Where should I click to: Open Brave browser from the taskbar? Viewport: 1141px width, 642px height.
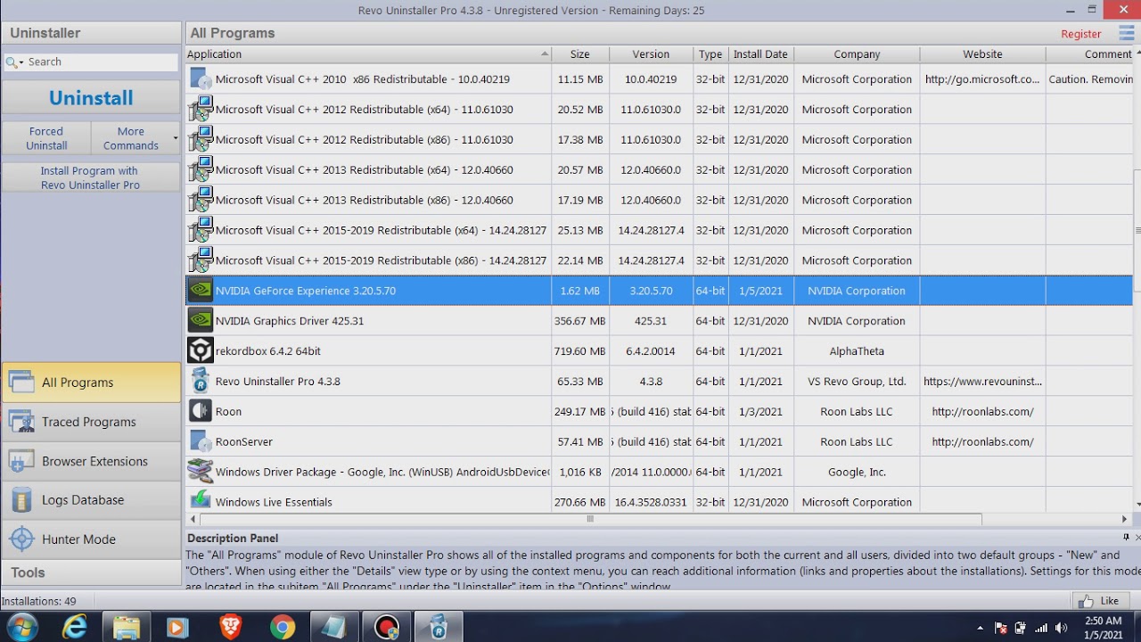[230, 627]
